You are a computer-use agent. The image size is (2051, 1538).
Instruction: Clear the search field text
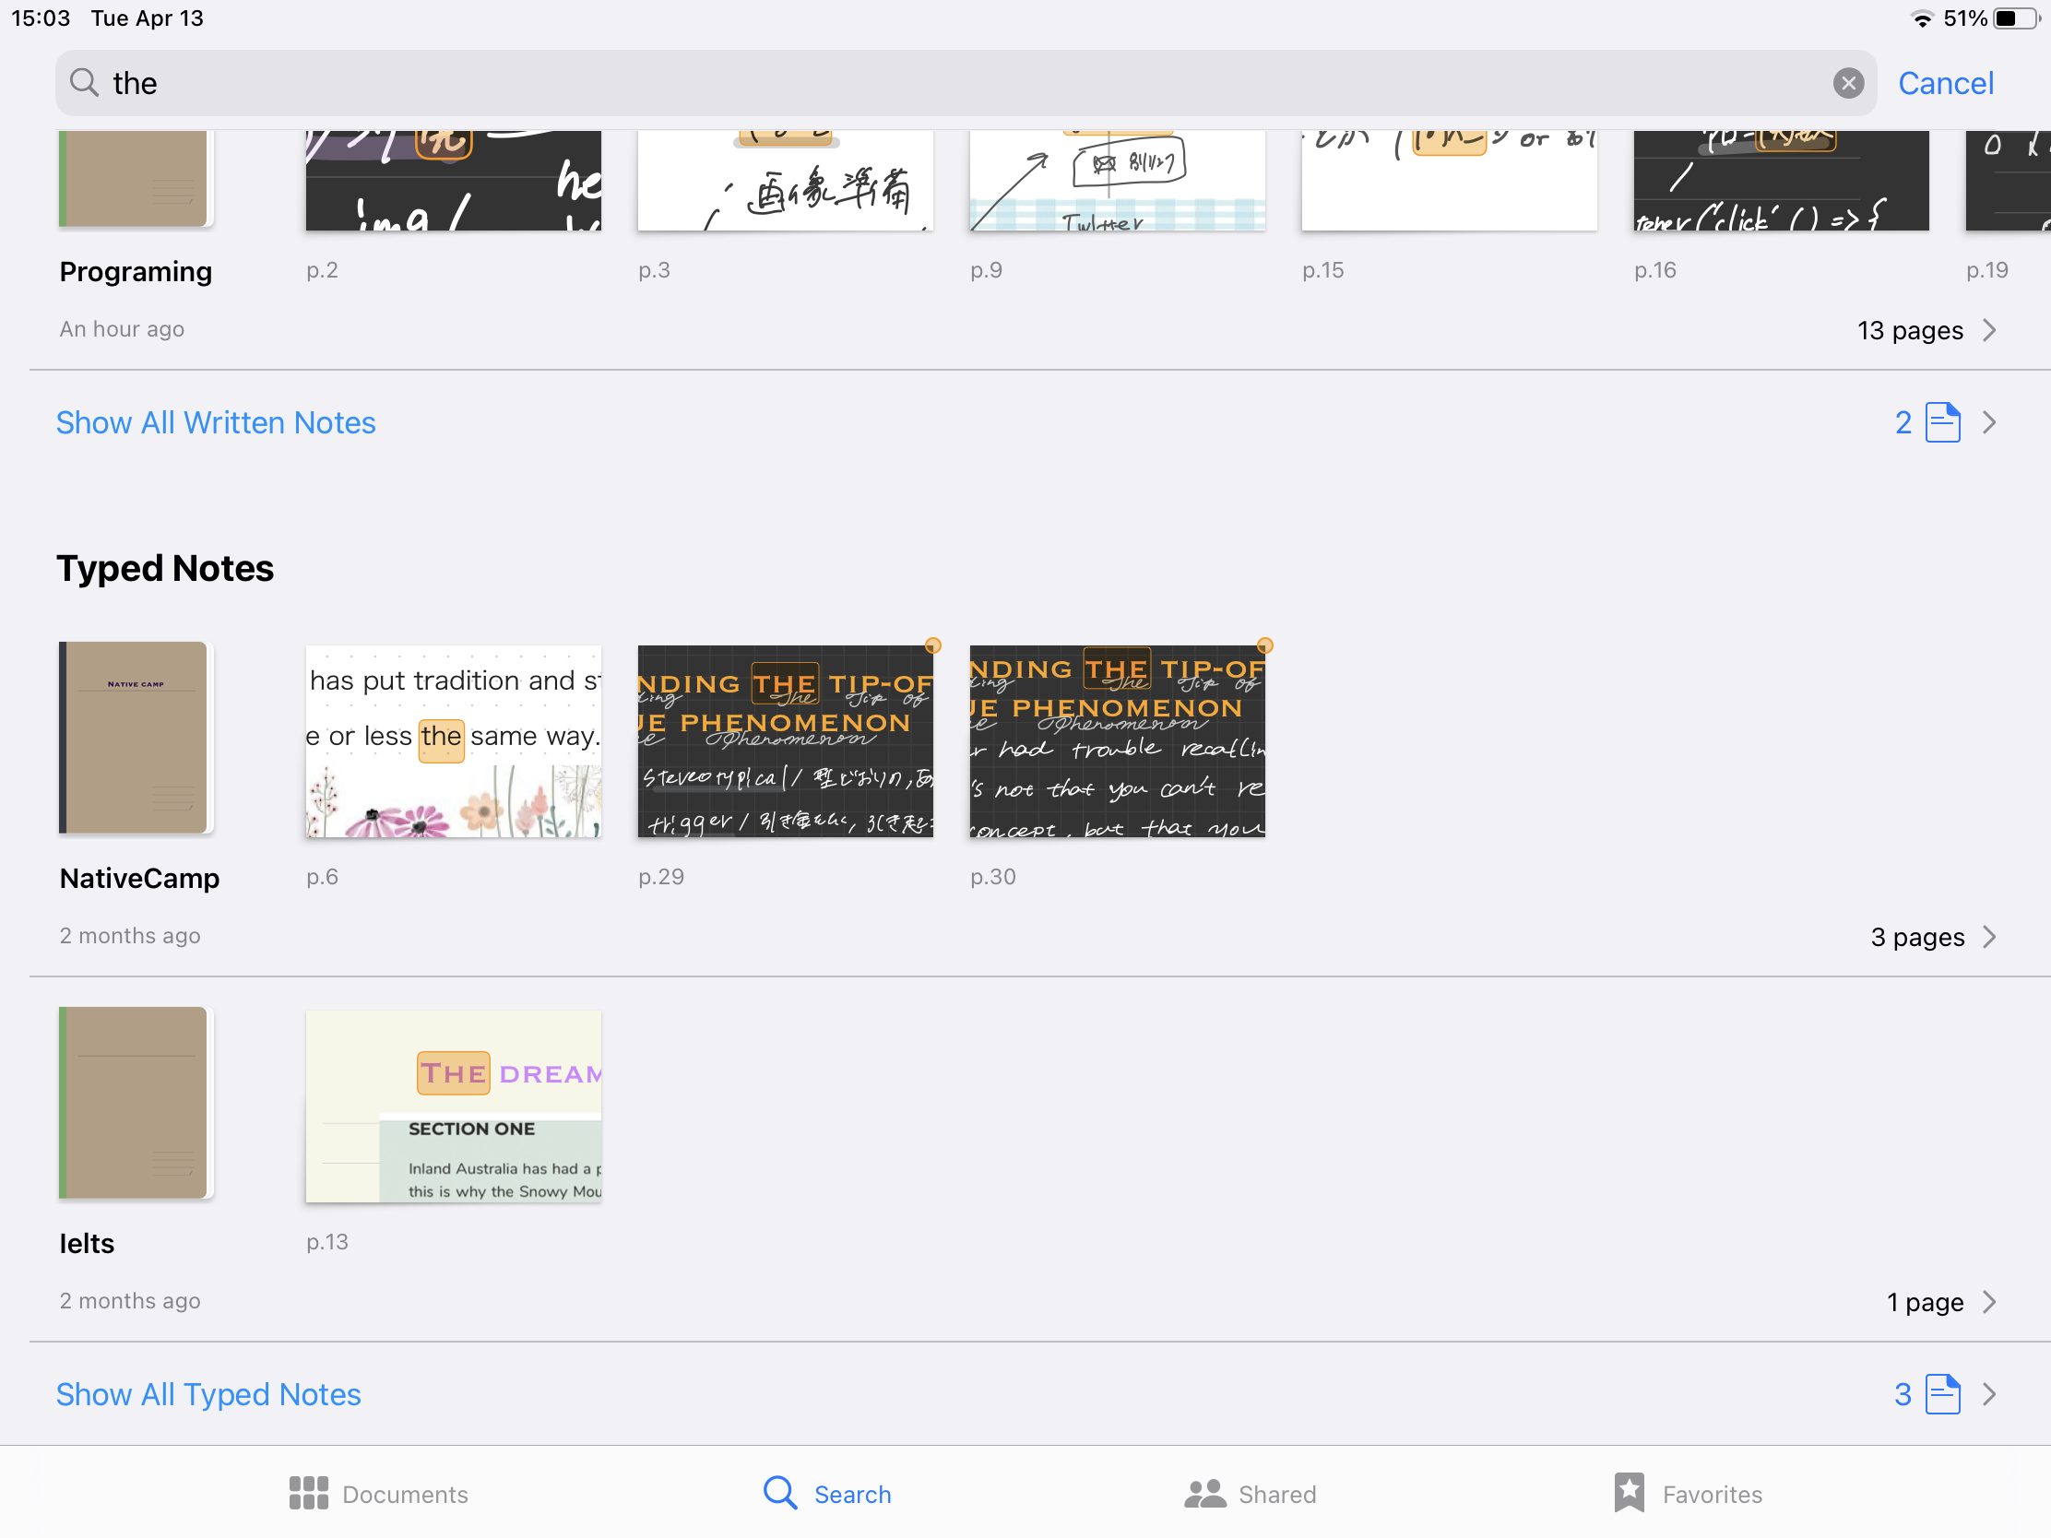[x=1847, y=83]
